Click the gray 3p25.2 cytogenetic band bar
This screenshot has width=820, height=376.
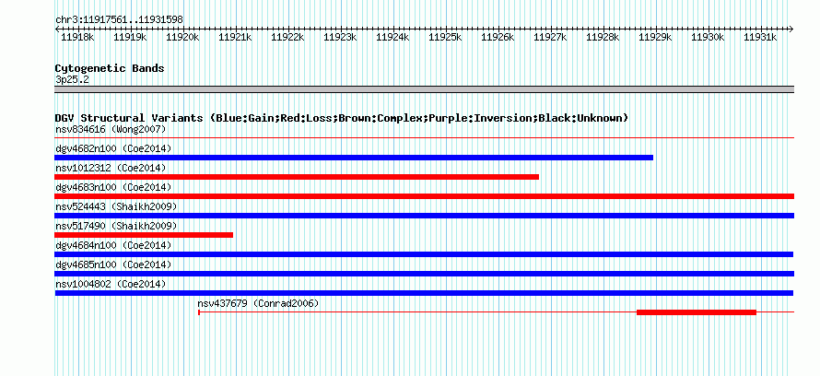click(x=424, y=89)
